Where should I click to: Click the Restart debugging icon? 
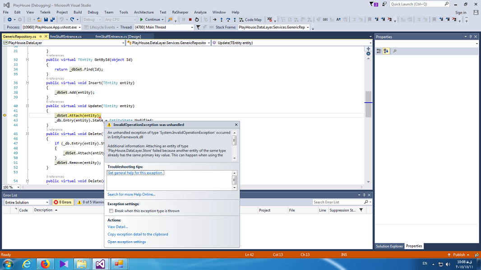197,20
